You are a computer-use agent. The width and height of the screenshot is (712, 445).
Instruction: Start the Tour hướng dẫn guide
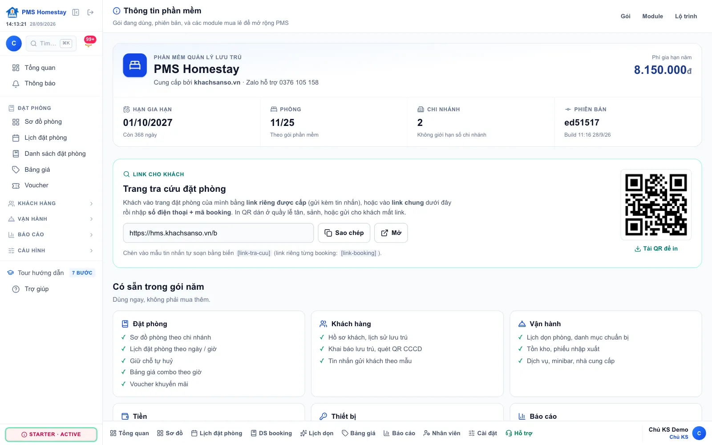tap(51, 273)
